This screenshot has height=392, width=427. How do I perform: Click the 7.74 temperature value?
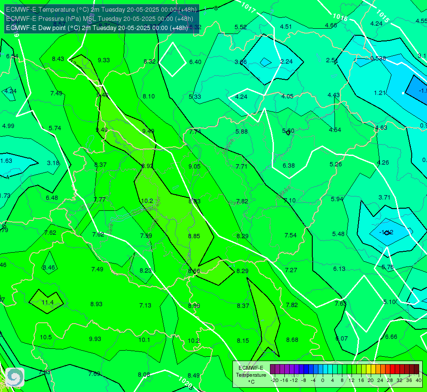pos(195,132)
